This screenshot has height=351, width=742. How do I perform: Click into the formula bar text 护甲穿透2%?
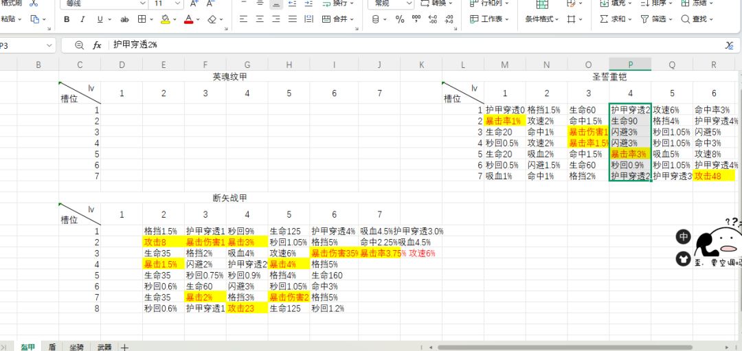[x=135, y=45]
